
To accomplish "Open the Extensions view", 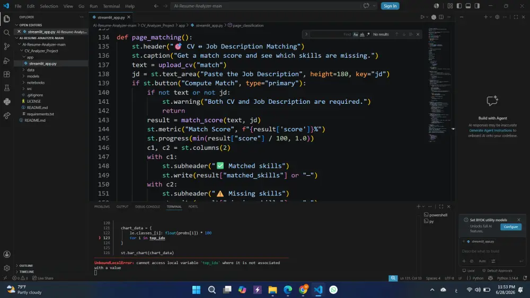I will click(6, 74).
